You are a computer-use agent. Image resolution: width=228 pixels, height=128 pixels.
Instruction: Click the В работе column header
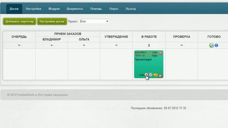click(149, 37)
